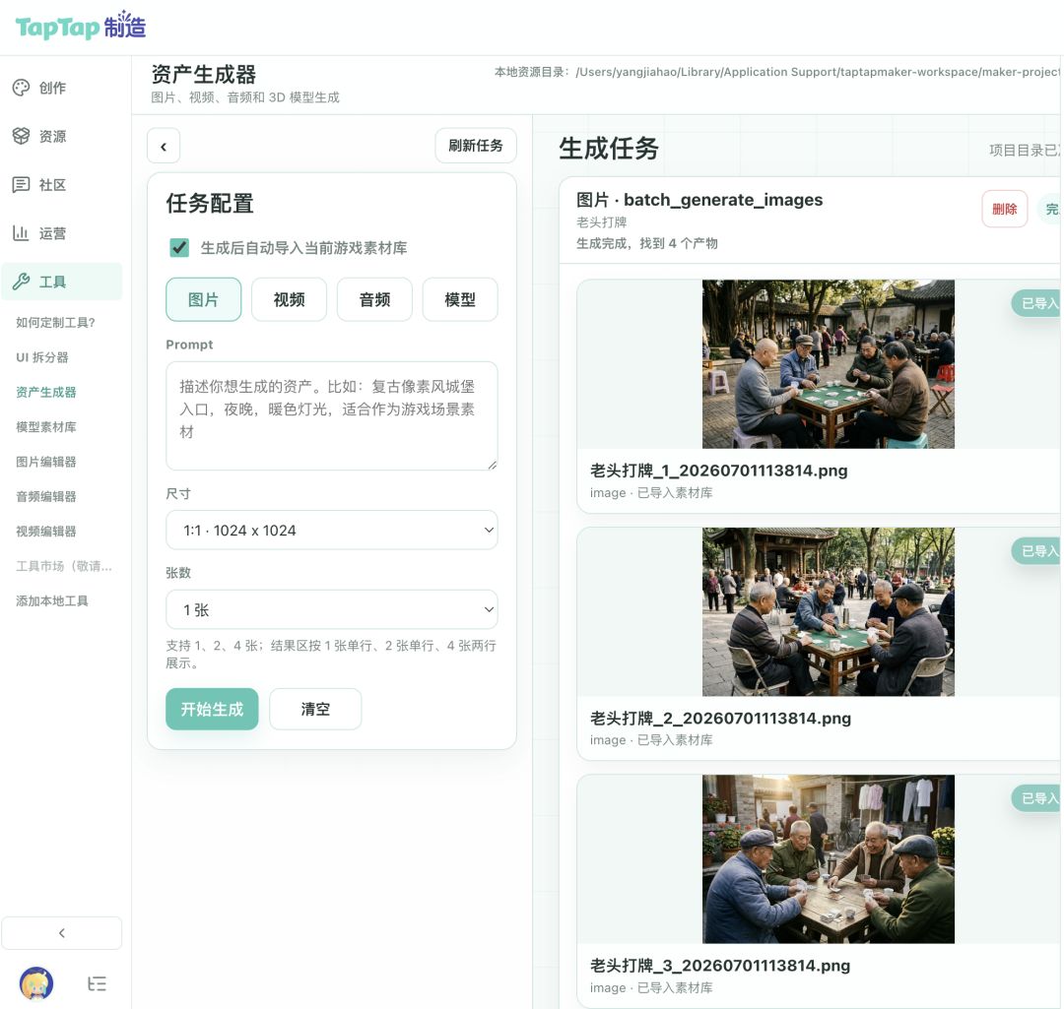Click the user avatar icon
The height and width of the screenshot is (1009, 1064).
(36, 983)
